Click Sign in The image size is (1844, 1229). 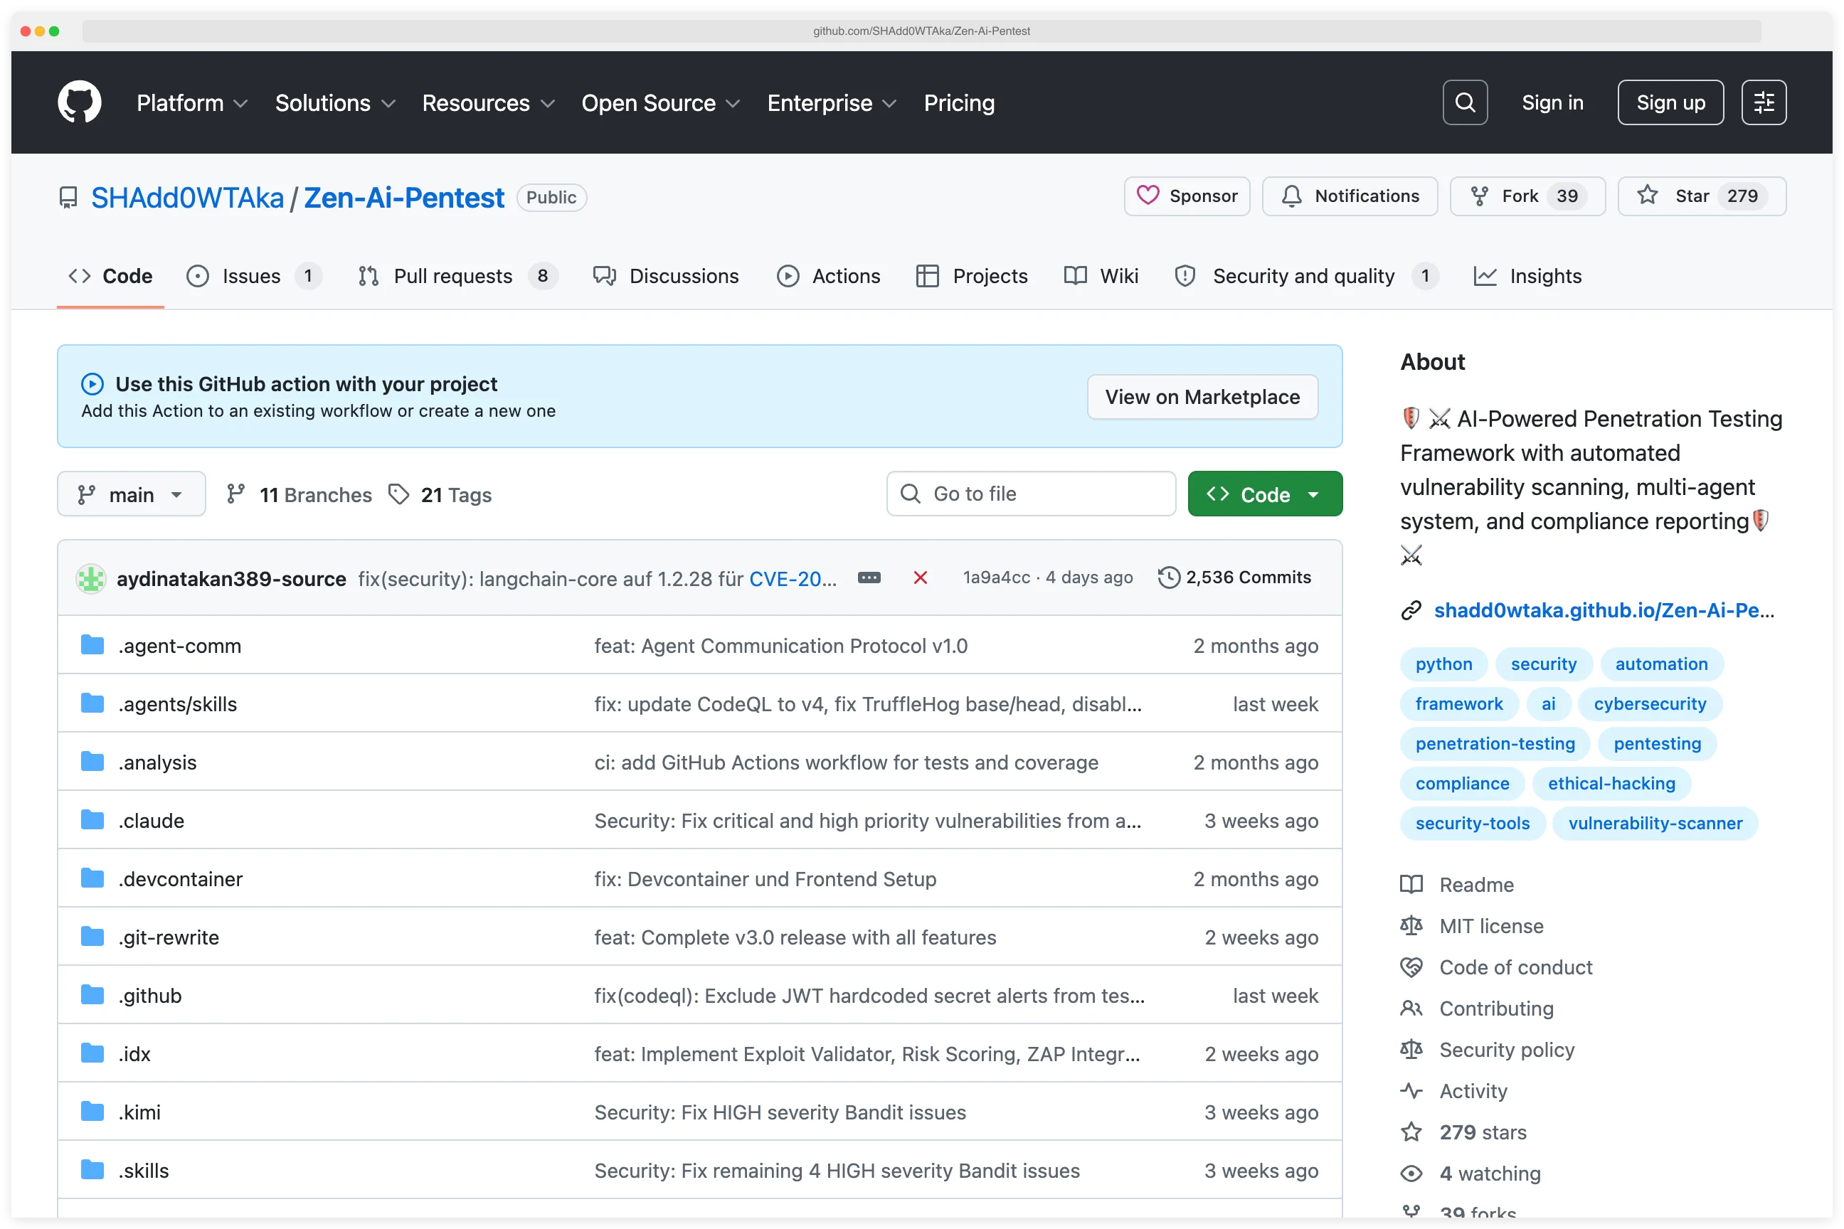tap(1552, 102)
